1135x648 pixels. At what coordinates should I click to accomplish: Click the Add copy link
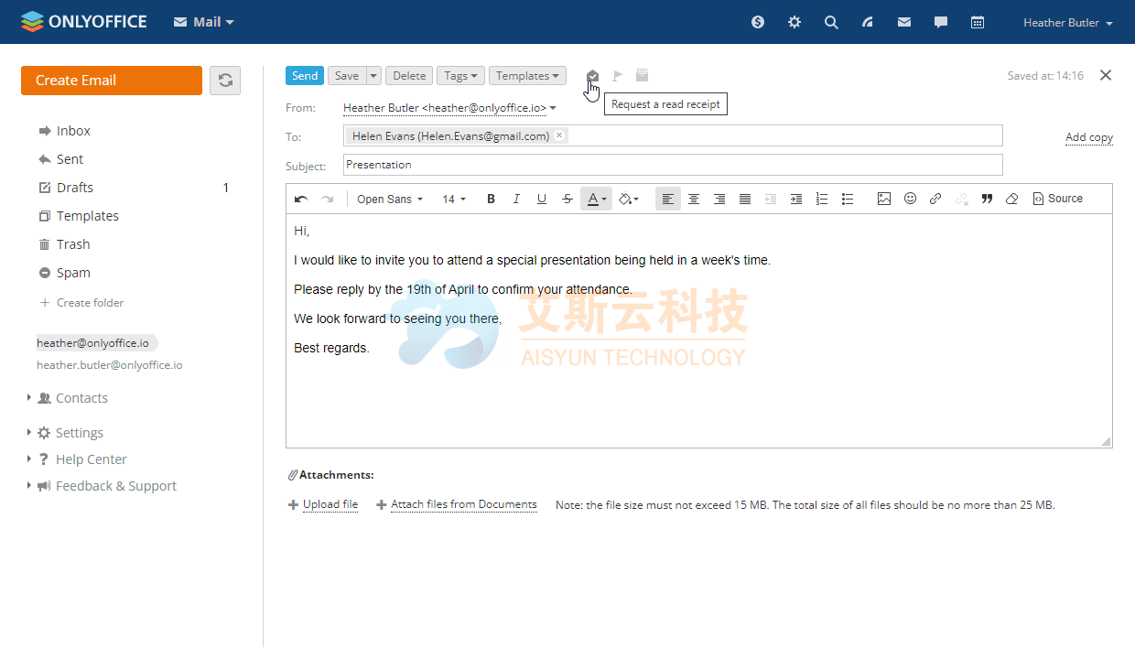click(x=1088, y=137)
